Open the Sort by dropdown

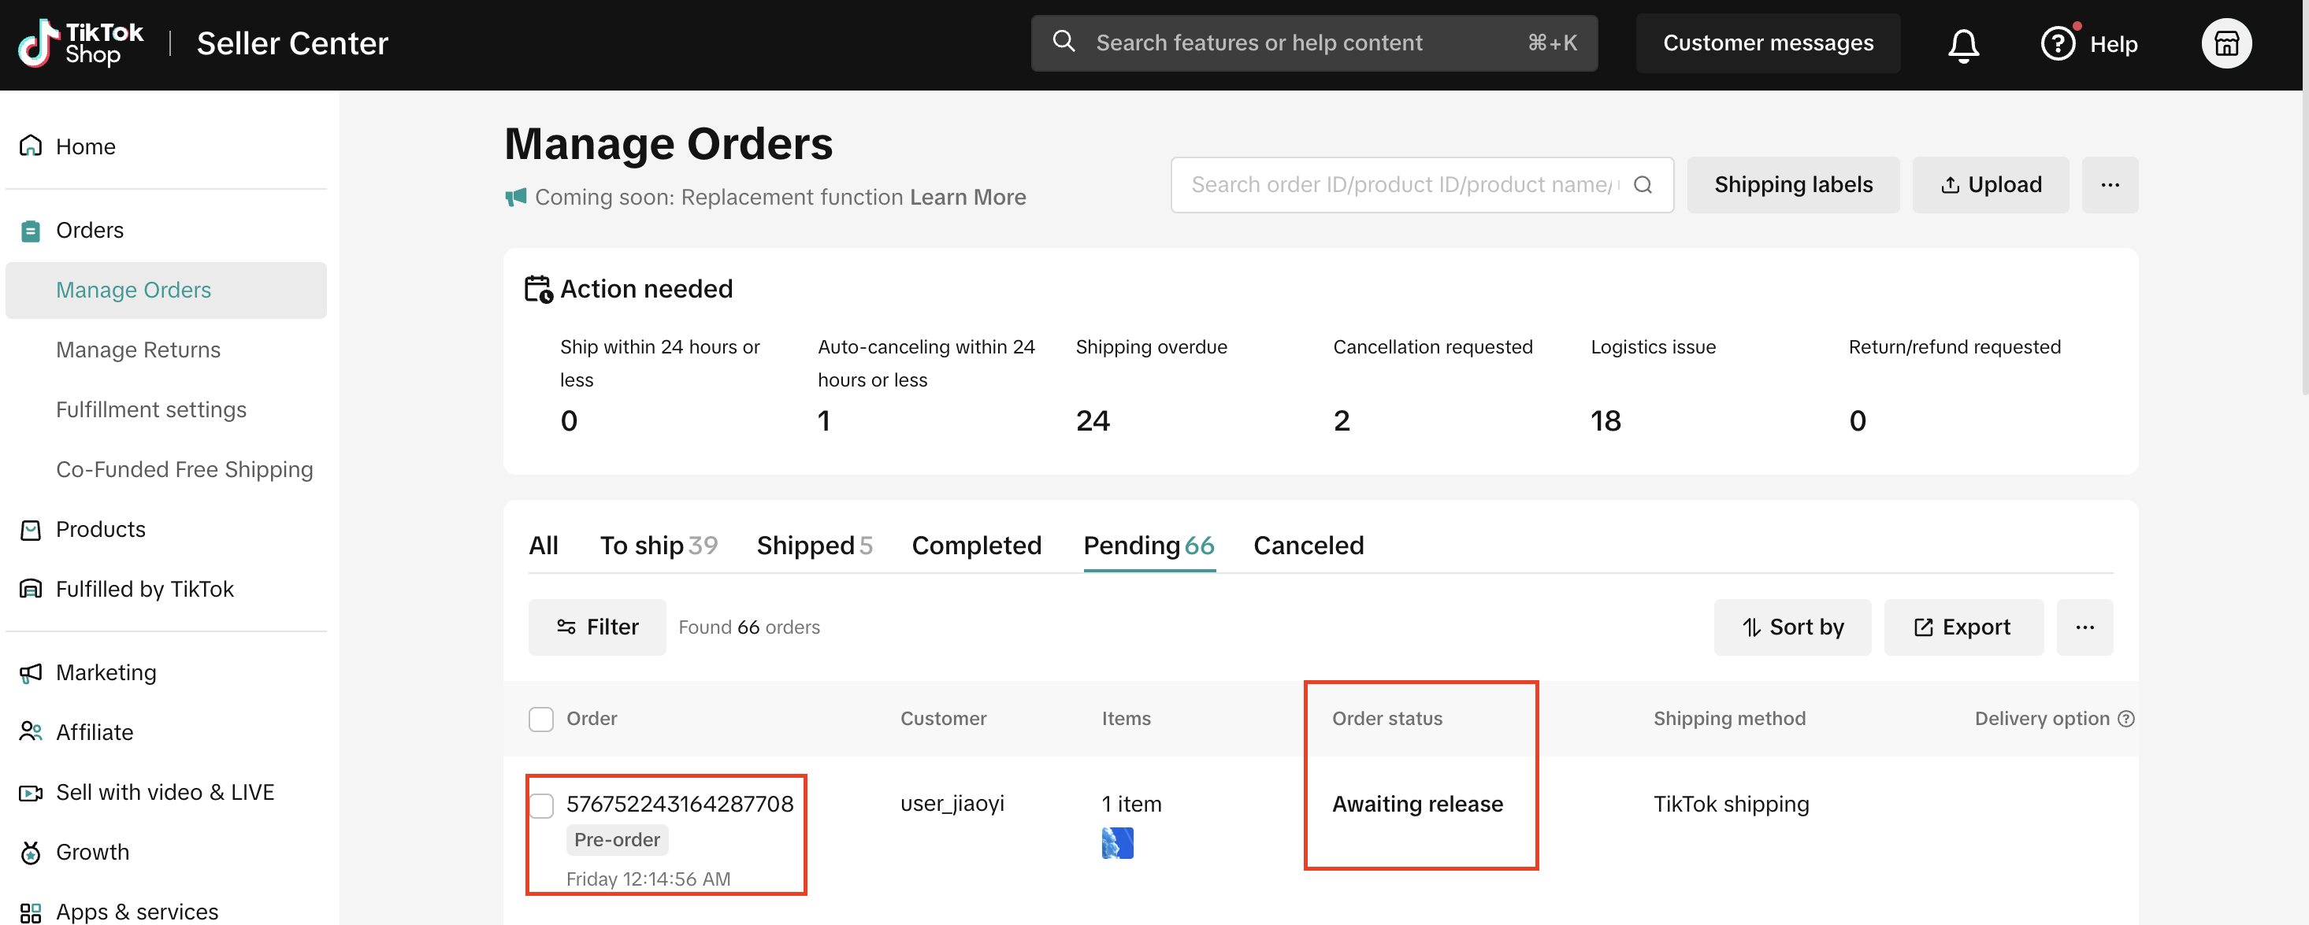[x=1791, y=627]
